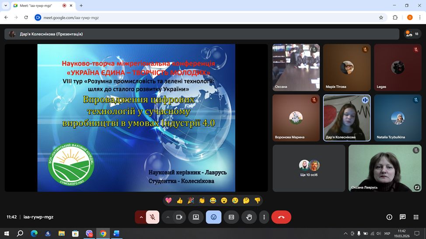The height and width of the screenshot is (239, 426).
Task: Open Windows Start menu on taskbar
Action: (x=7, y=233)
